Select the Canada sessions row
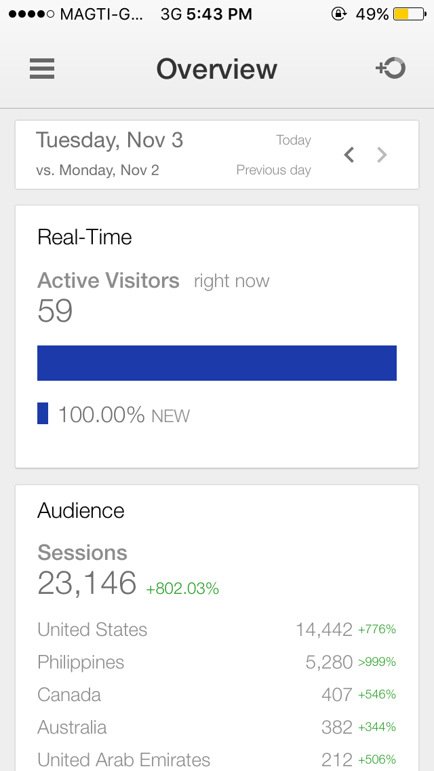Image resolution: width=434 pixels, height=771 pixels. tap(217, 695)
